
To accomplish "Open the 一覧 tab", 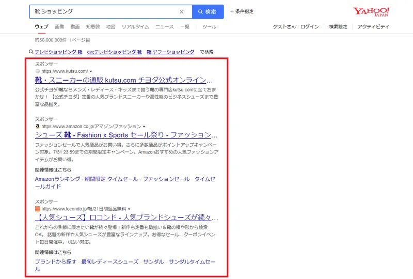I will 185,27.
